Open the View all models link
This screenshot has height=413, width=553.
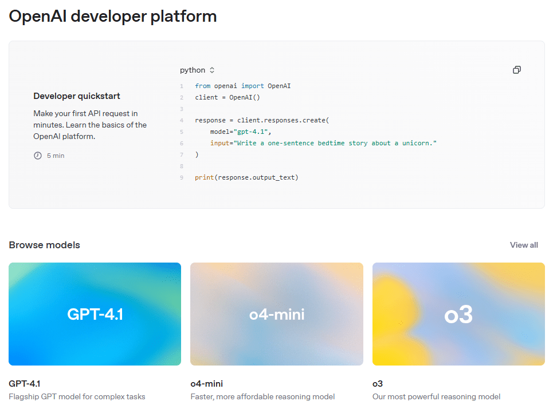tap(524, 245)
